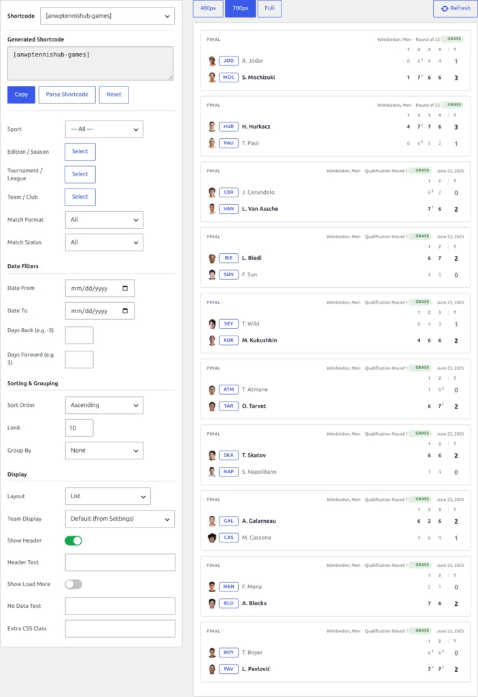Click F. Sun player avatar
Screen dimensions: 478x697
pos(212,275)
